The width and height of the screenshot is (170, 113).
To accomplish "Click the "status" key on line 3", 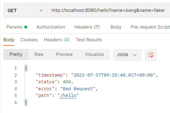I will pos(46,82).
